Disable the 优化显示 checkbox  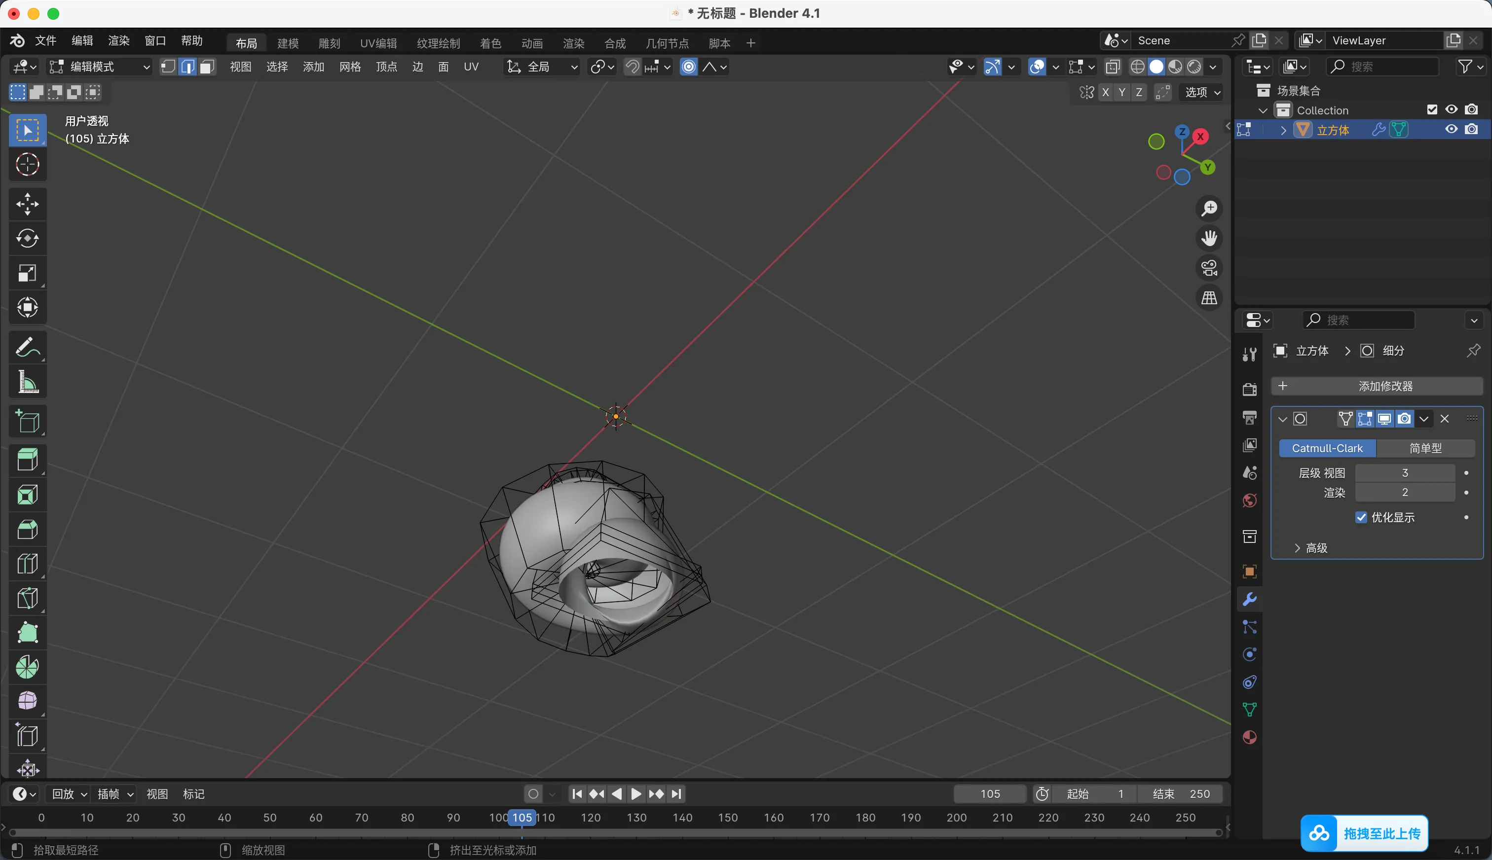tap(1361, 517)
